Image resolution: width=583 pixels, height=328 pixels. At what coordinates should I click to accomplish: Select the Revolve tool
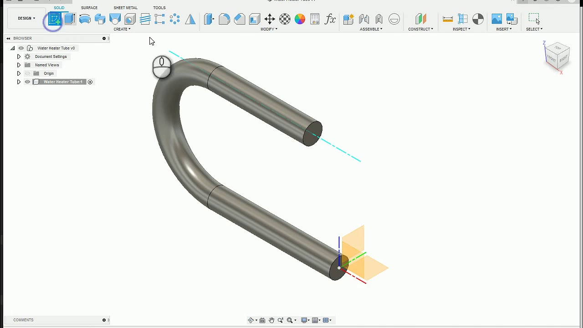[85, 19]
